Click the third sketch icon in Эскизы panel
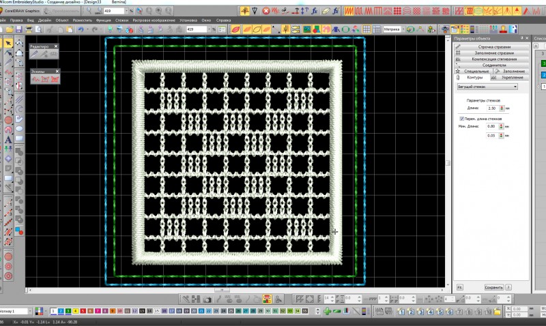This screenshot has height=326, width=546. click(x=55, y=79)
